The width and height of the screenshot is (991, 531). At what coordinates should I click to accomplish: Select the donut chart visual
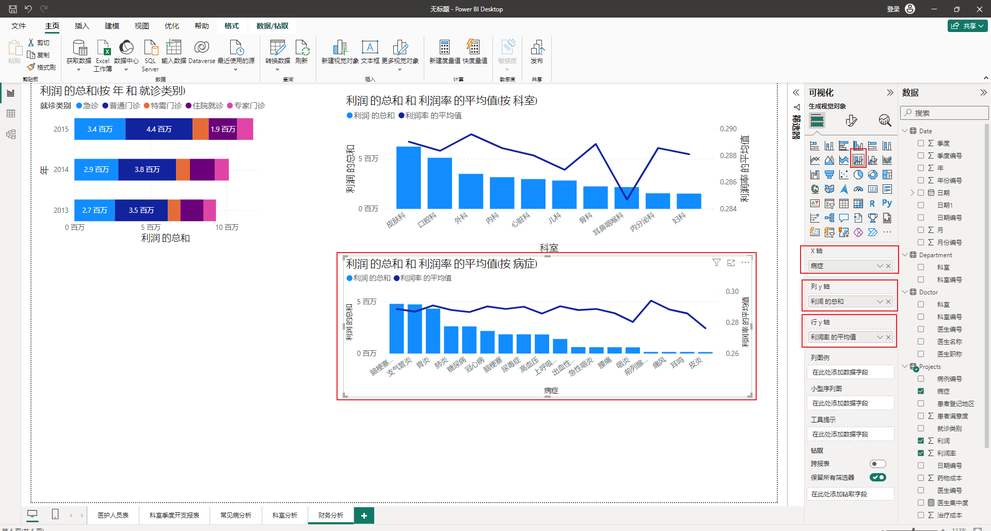[872, 175]
